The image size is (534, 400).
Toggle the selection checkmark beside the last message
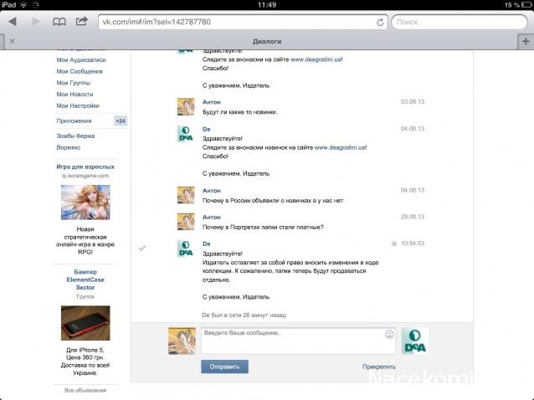(x=141, y=248)
